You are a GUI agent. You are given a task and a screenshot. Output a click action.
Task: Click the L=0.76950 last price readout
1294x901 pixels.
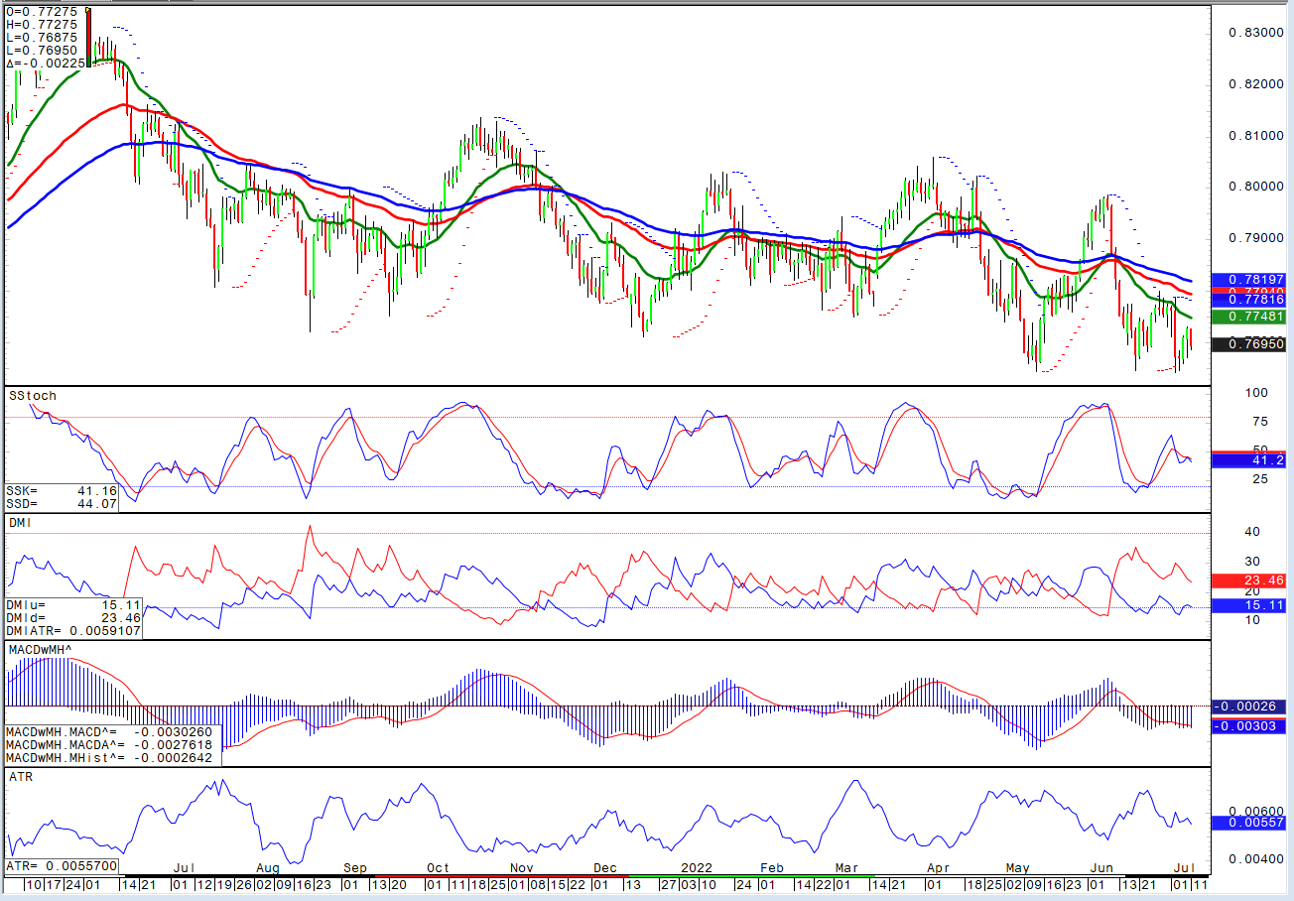point(44,51)
